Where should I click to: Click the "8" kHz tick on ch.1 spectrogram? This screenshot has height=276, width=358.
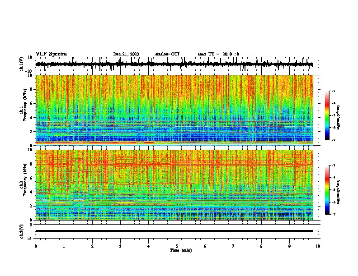coord(32,89)
